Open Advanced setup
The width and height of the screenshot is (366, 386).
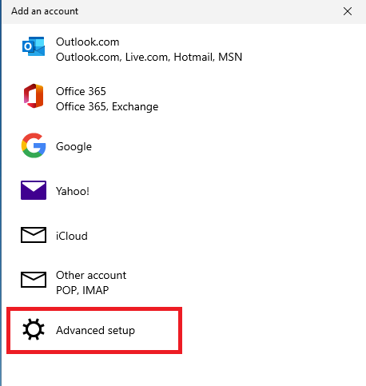tap(94, 330)
